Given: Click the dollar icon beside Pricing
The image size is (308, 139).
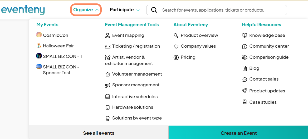Looking at the screenshot, I should (176, 57).
